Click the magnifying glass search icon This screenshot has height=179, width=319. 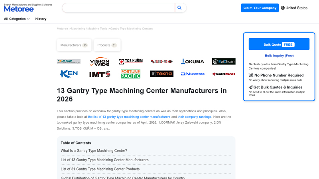coord(180,8)
